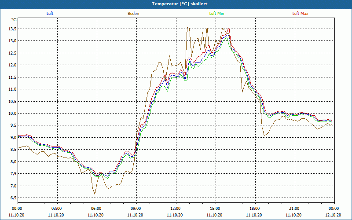Select the 15:00 time axis label
The height and width of the screenshot is (220, 352).
tap(215, 209)
